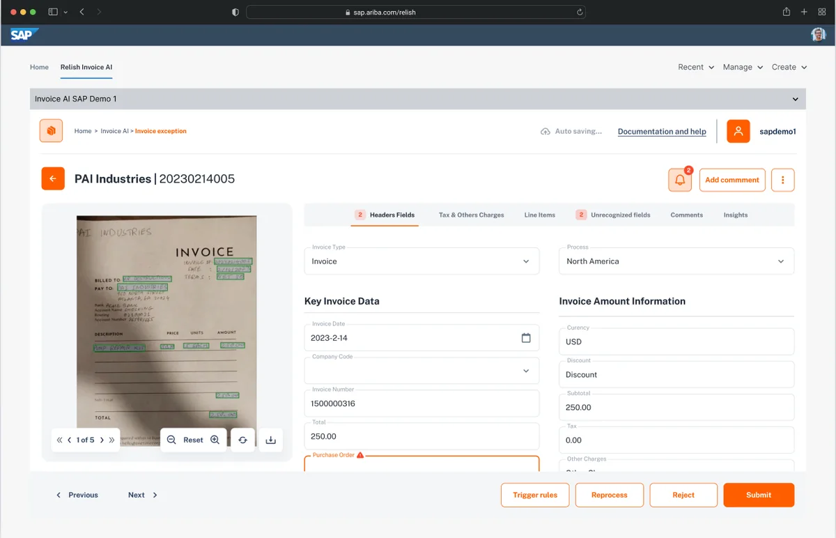Screen dimensions: 836x538
Task: Expand the Create menu
Action: coord(789,67)
